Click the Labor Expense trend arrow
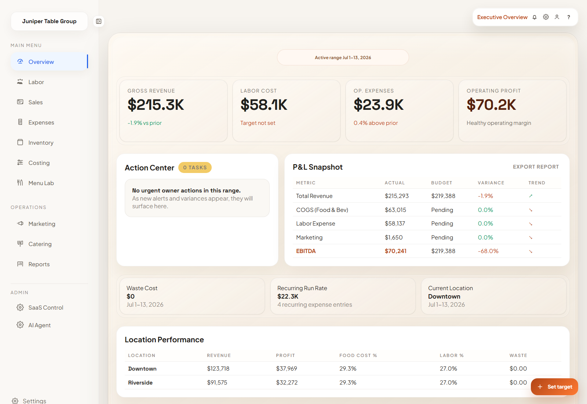 point(531,224)
